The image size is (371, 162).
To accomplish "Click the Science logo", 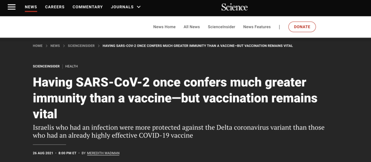I will point(234,7).
